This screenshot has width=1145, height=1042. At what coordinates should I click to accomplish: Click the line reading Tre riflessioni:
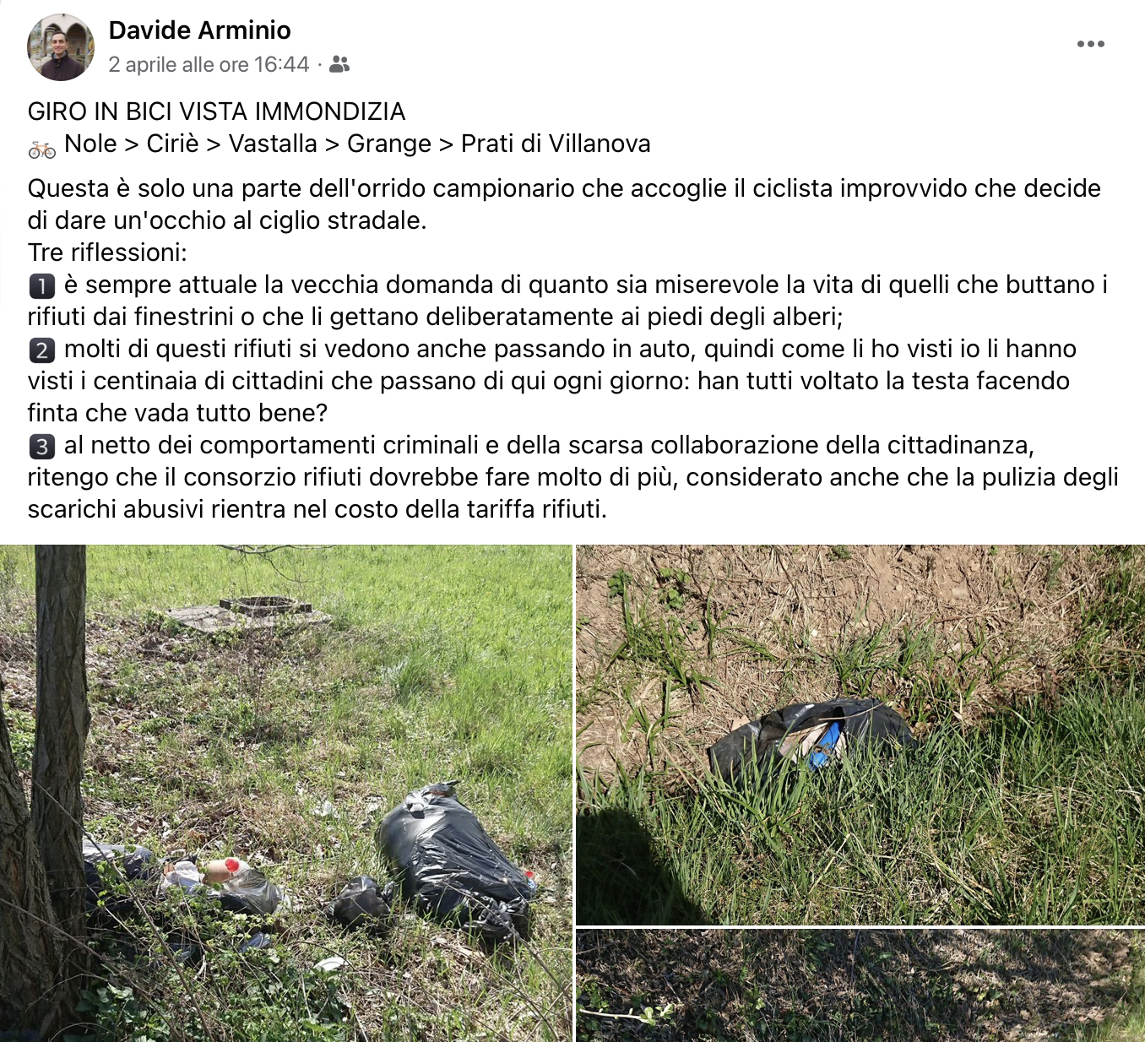coord(107,252)
